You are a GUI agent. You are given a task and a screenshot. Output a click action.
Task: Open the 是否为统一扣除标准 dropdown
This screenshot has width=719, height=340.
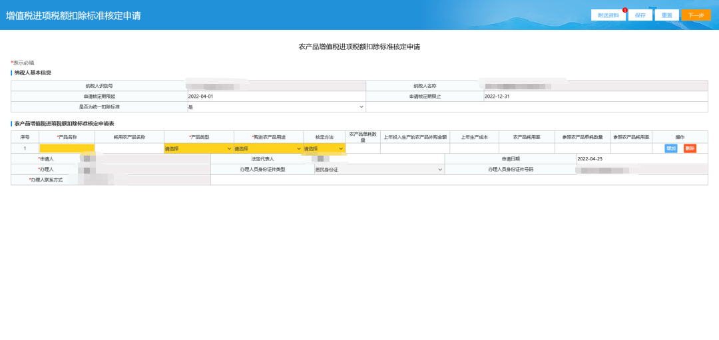point(276,106)
